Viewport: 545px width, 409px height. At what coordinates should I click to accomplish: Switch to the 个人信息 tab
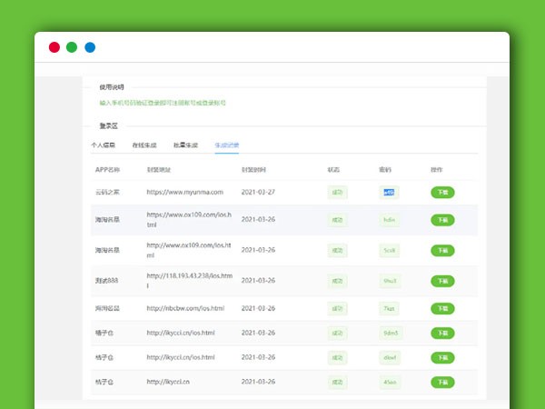104,145
